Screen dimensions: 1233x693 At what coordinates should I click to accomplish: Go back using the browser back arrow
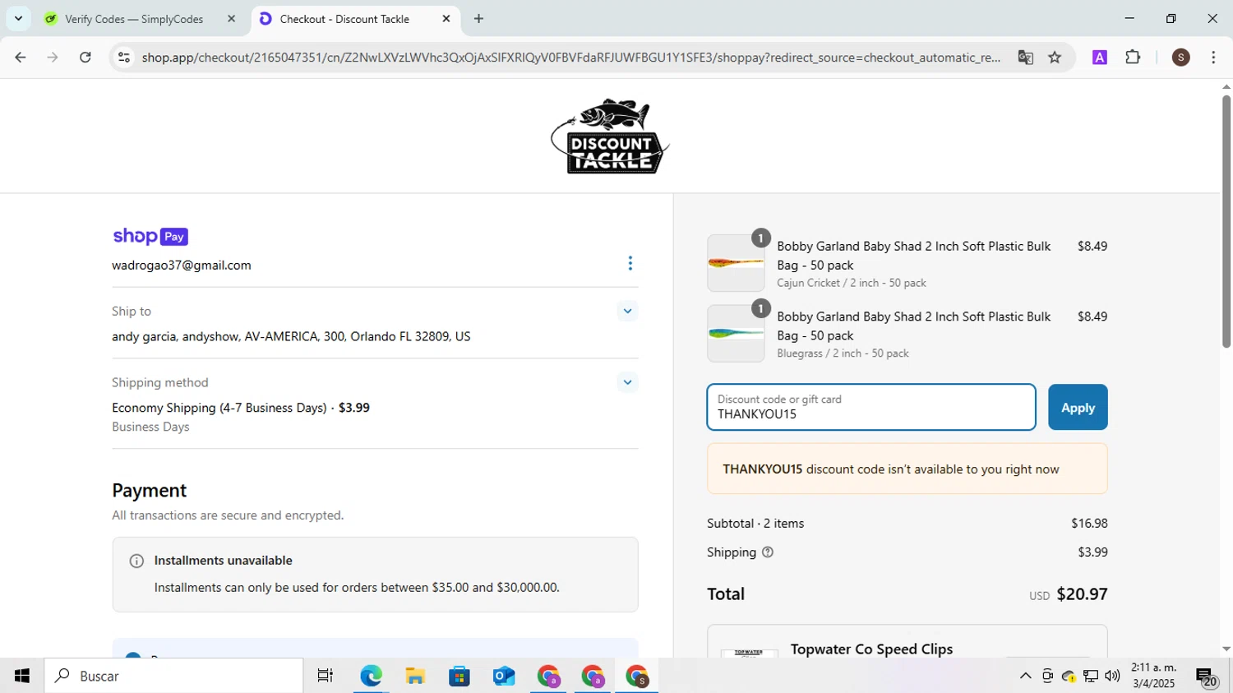pyautogui.click(x=21, y=58)
